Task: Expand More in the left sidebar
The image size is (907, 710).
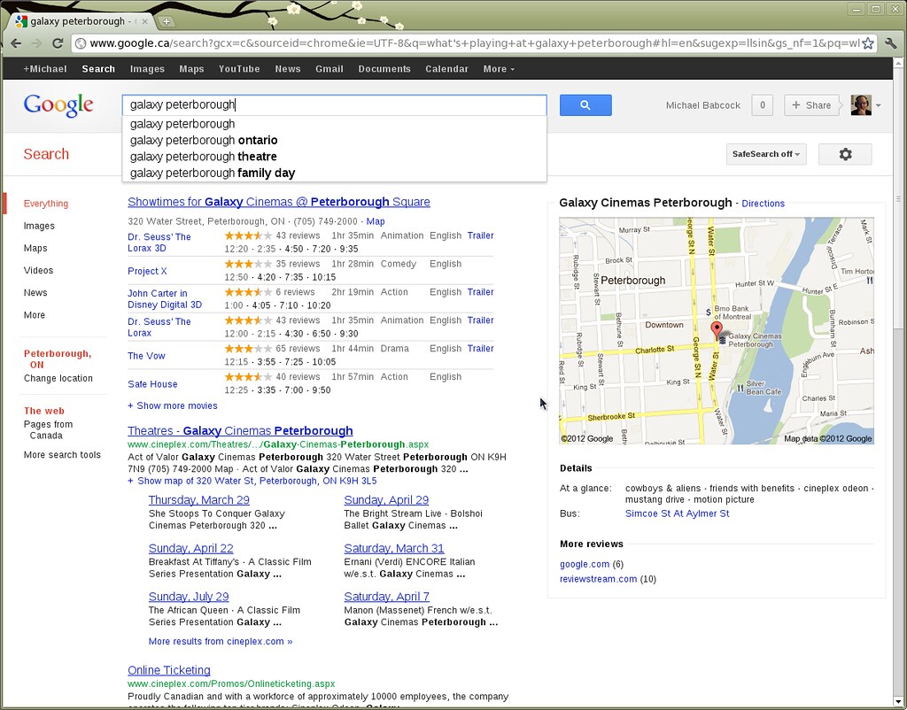Action: click(x=35, y=315)
